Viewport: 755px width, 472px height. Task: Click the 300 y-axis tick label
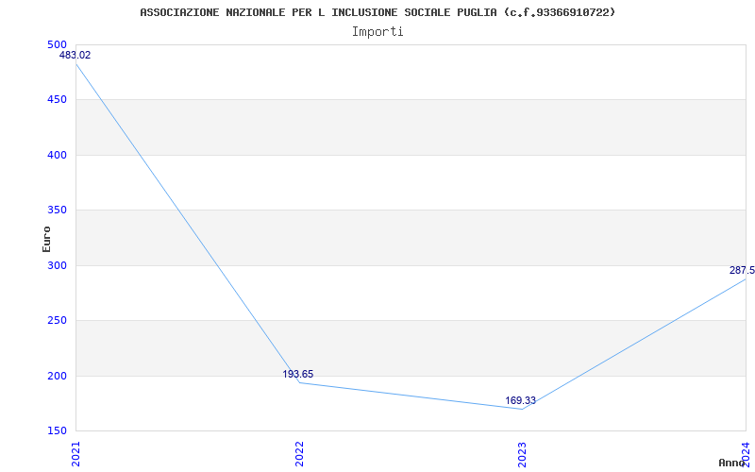(57, 265)
